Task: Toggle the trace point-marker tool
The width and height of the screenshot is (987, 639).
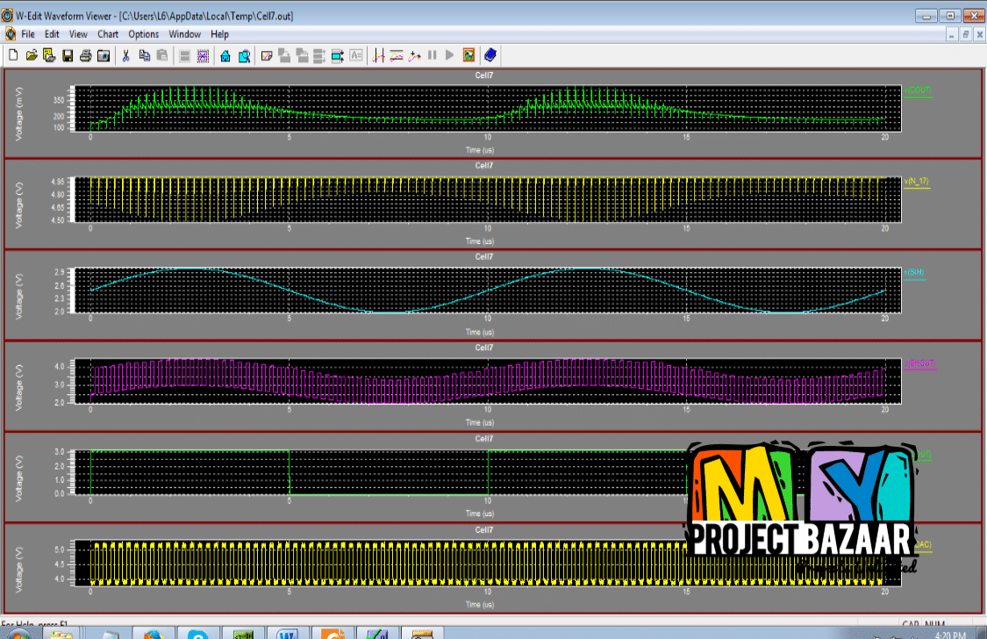Action: pos(414,55)
